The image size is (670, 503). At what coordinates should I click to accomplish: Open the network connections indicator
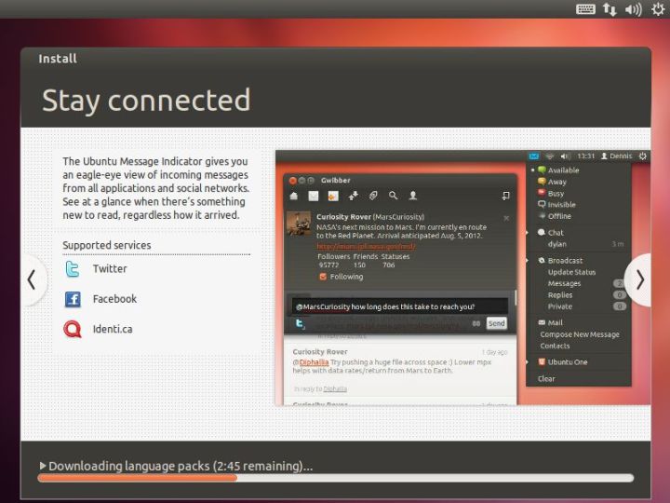[x=610, y=9]
